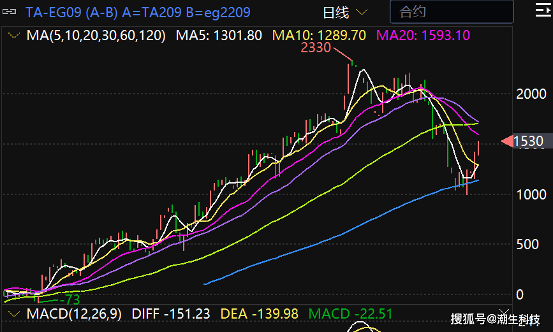Click into the 合约 contract search field
This screenshot has height=332, width=553.
451,12
